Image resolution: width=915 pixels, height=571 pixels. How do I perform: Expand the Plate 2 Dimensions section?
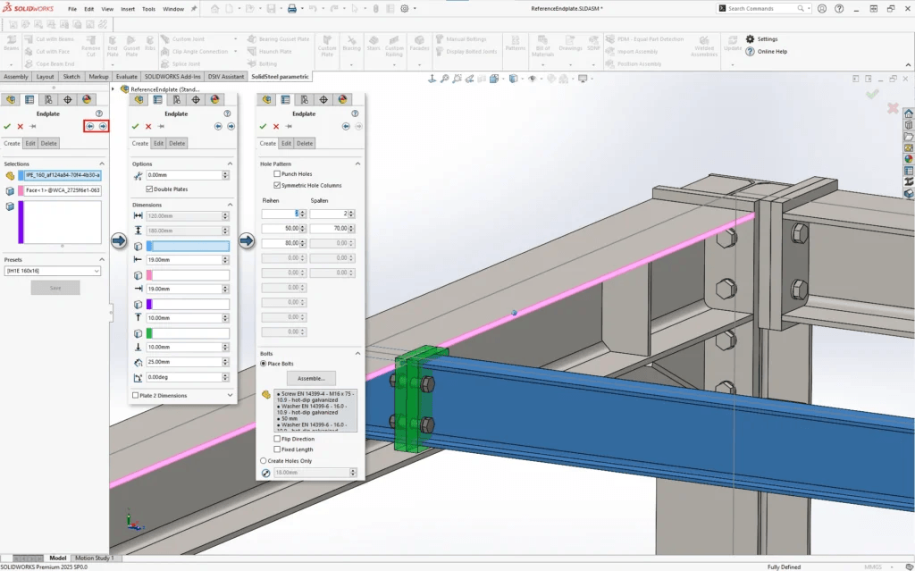230,395
